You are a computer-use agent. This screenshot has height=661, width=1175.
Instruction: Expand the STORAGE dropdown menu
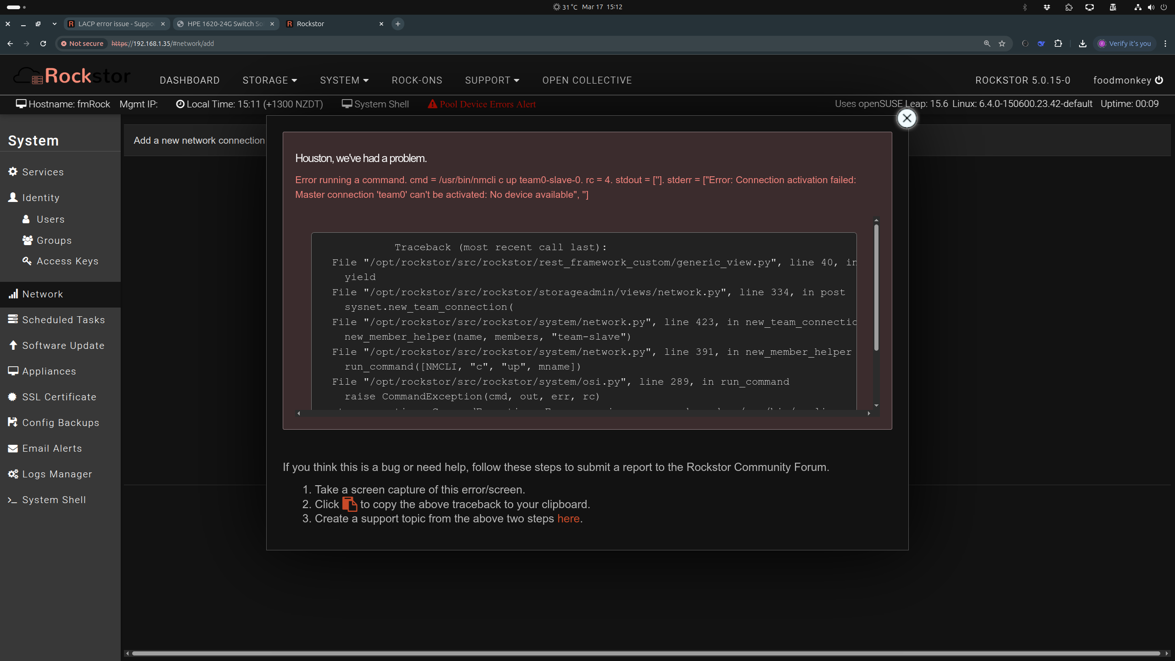[270, 80]
